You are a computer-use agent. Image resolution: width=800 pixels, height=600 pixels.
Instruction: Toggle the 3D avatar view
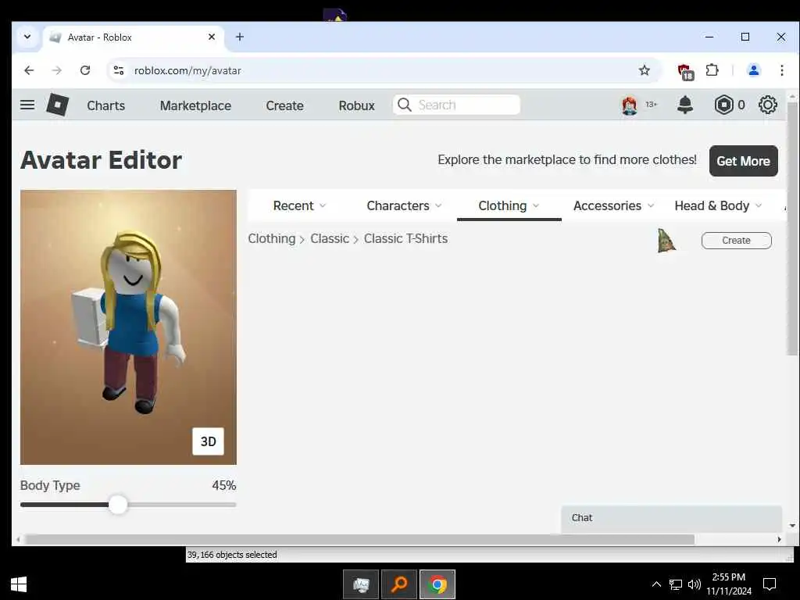(x=208, y=441)
